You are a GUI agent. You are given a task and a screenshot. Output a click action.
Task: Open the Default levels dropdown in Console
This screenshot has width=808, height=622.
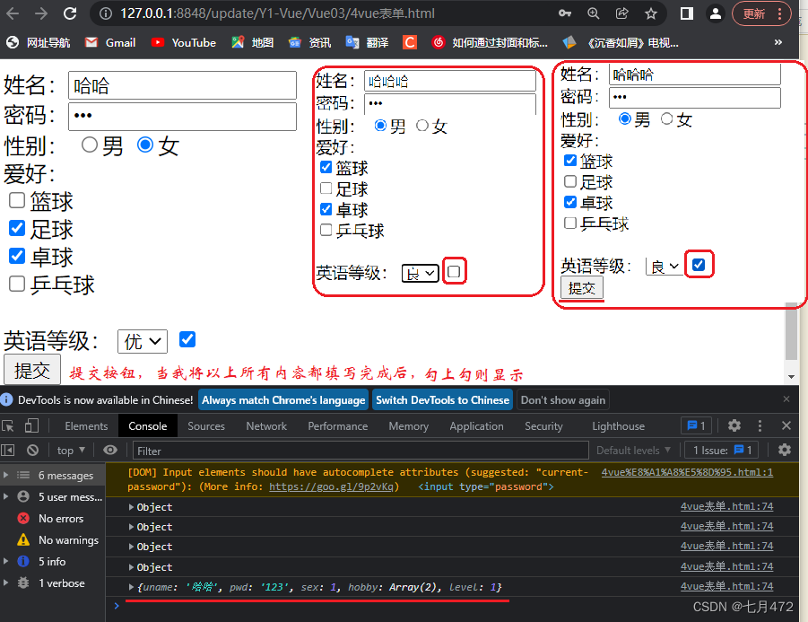coord(633,450)
